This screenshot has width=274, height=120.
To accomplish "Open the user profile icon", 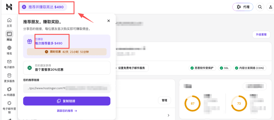I will click(270, 7).
